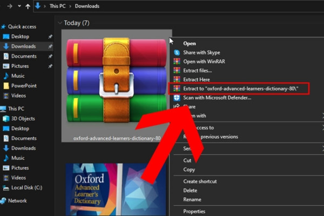The height and width of the screenshot is (216, 324).
Task: Choose Open from the context menu
Action: pos(190,44)
